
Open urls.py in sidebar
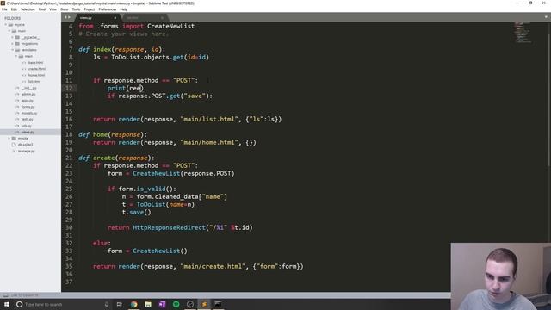click(x=27, y=126)
